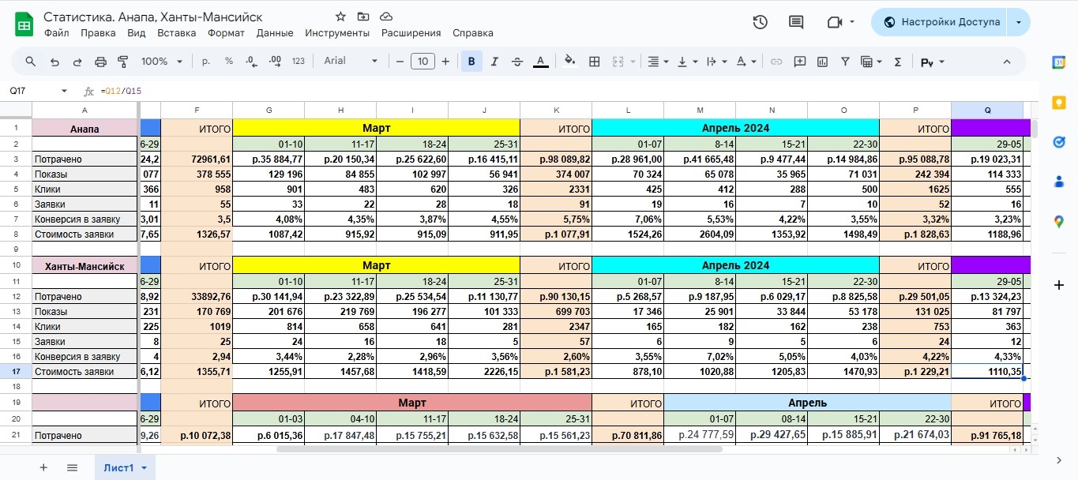The width and height of the screenshot is (1078, 480).
Task: Open the fill color paint bucket
Action: point(570,62)
